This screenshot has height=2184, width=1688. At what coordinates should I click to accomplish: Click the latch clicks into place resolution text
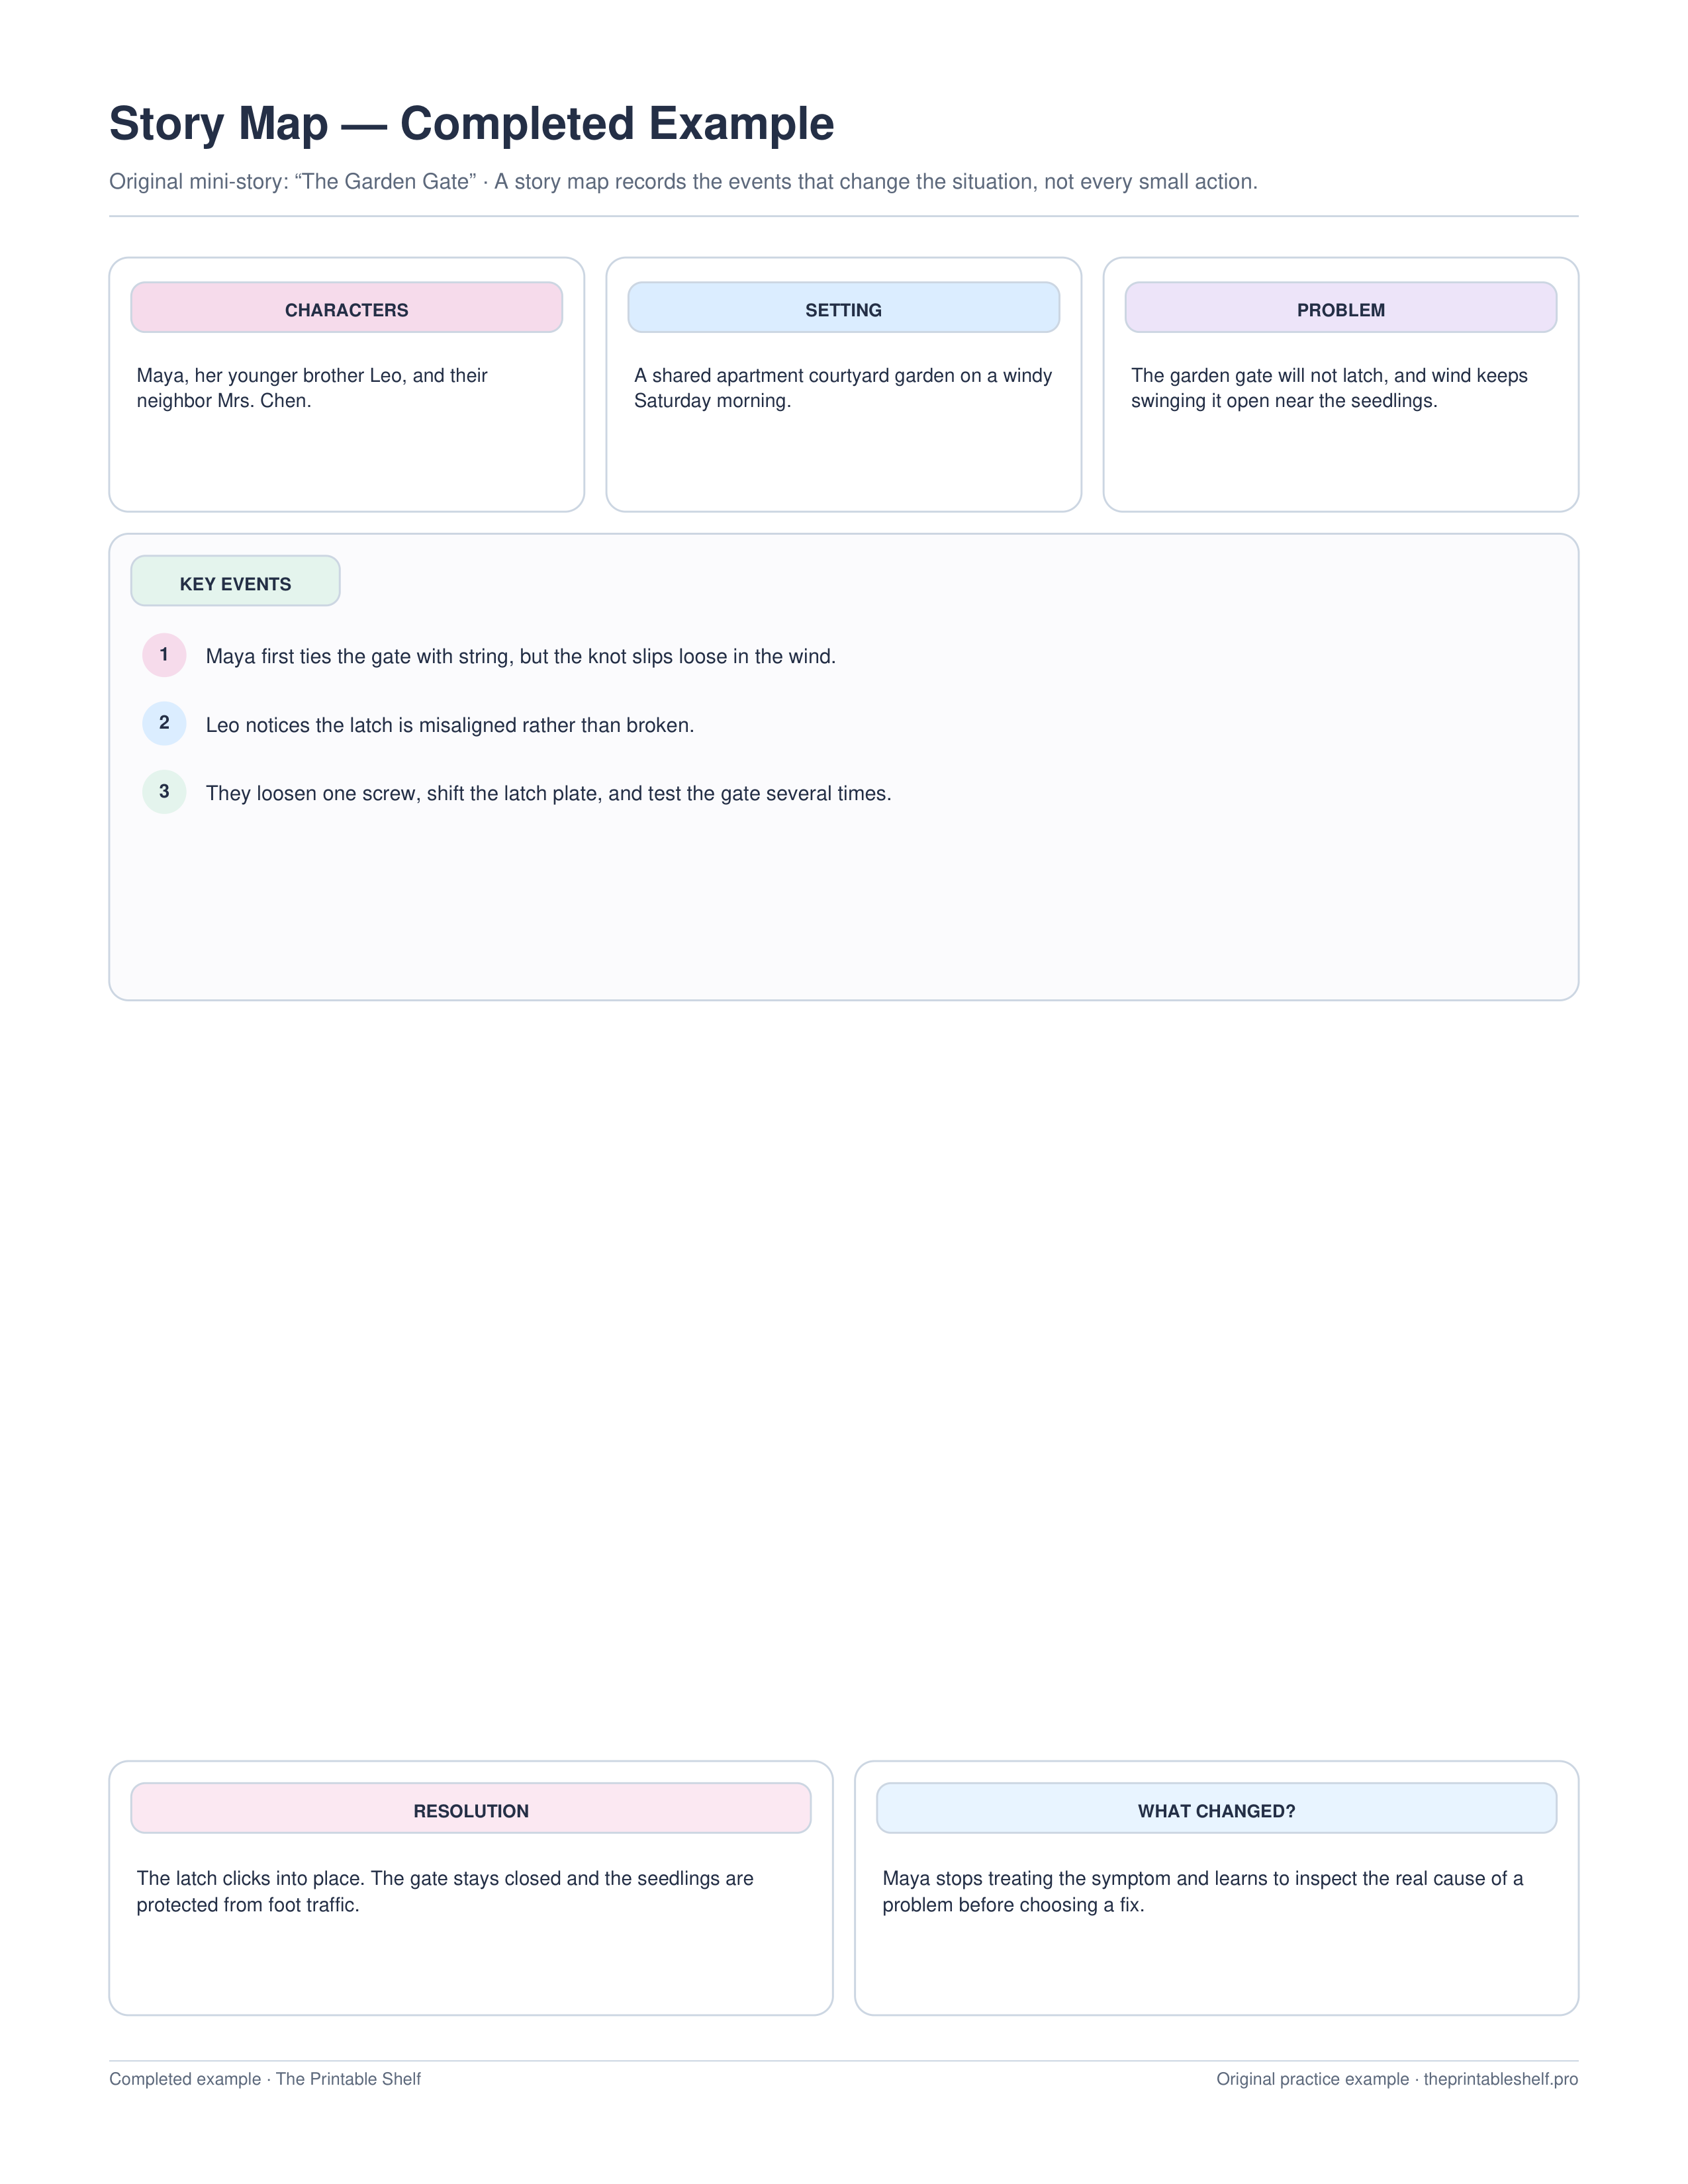pos(445,1891)
